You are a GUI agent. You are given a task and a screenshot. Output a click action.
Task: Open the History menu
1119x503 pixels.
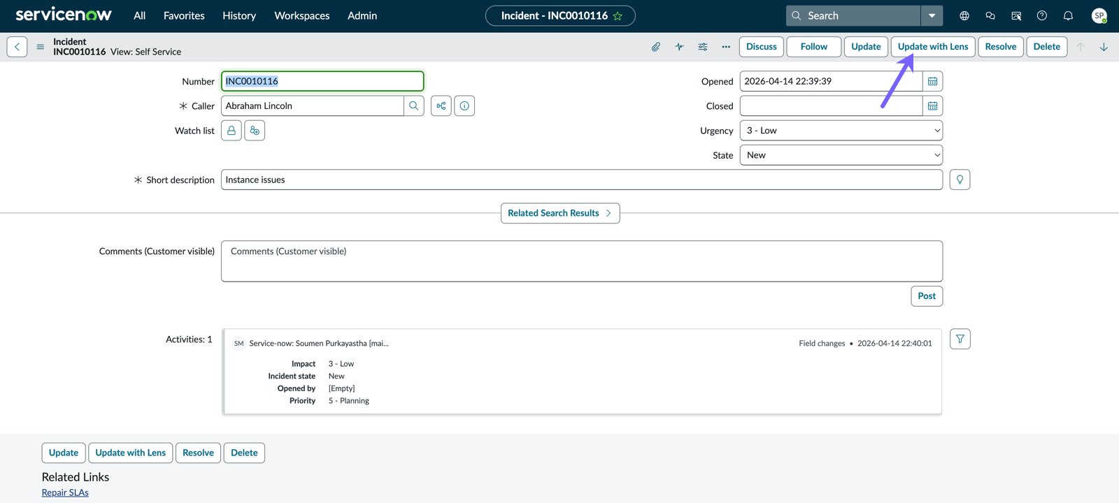click(x=239, y=15)
